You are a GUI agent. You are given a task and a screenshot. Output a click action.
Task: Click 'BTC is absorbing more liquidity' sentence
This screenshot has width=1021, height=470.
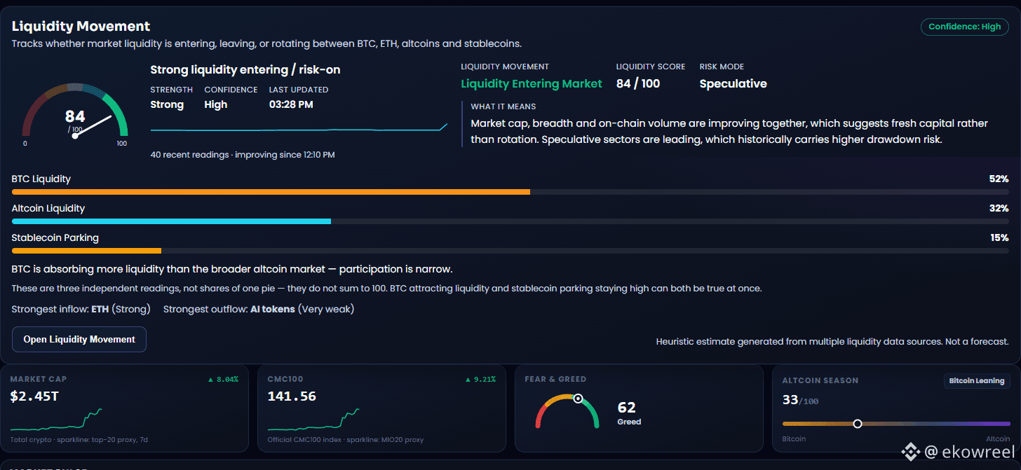point(232,269)
